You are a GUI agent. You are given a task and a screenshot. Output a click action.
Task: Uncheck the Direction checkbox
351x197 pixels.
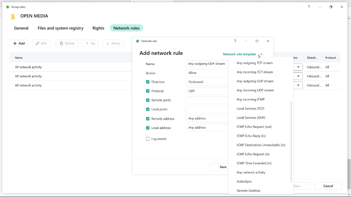(x=148, y=82)
